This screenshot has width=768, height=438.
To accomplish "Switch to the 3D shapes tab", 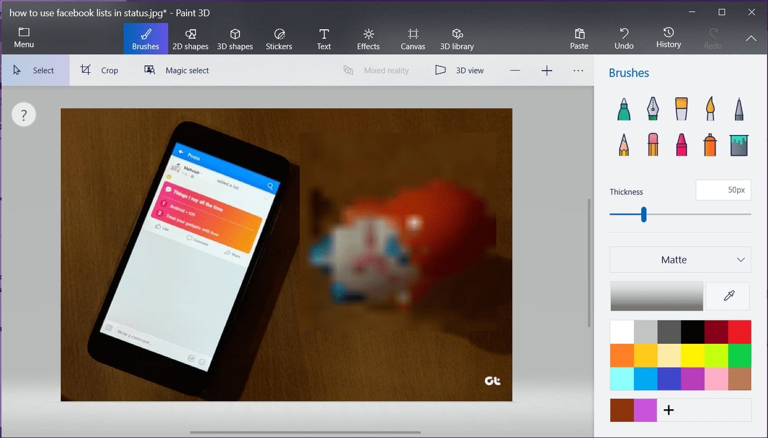I will [x=235, y=39].
